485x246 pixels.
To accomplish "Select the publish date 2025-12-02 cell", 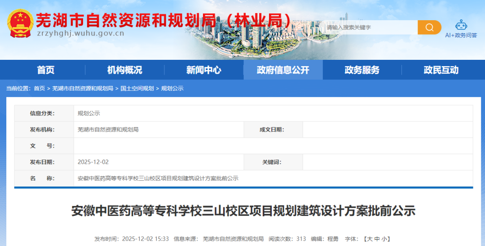I will pos(93,162).
